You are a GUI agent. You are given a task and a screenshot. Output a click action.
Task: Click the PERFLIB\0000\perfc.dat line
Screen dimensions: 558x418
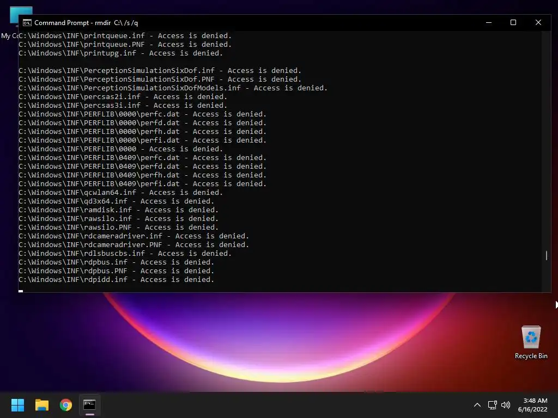tap(142, 114)
